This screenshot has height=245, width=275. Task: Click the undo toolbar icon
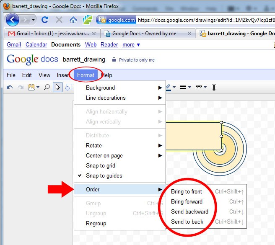[x=10, y=87]
